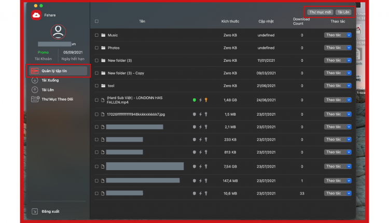Open the user profile avatar
Screen dimensions: 389x223
[x=58, y=32]
